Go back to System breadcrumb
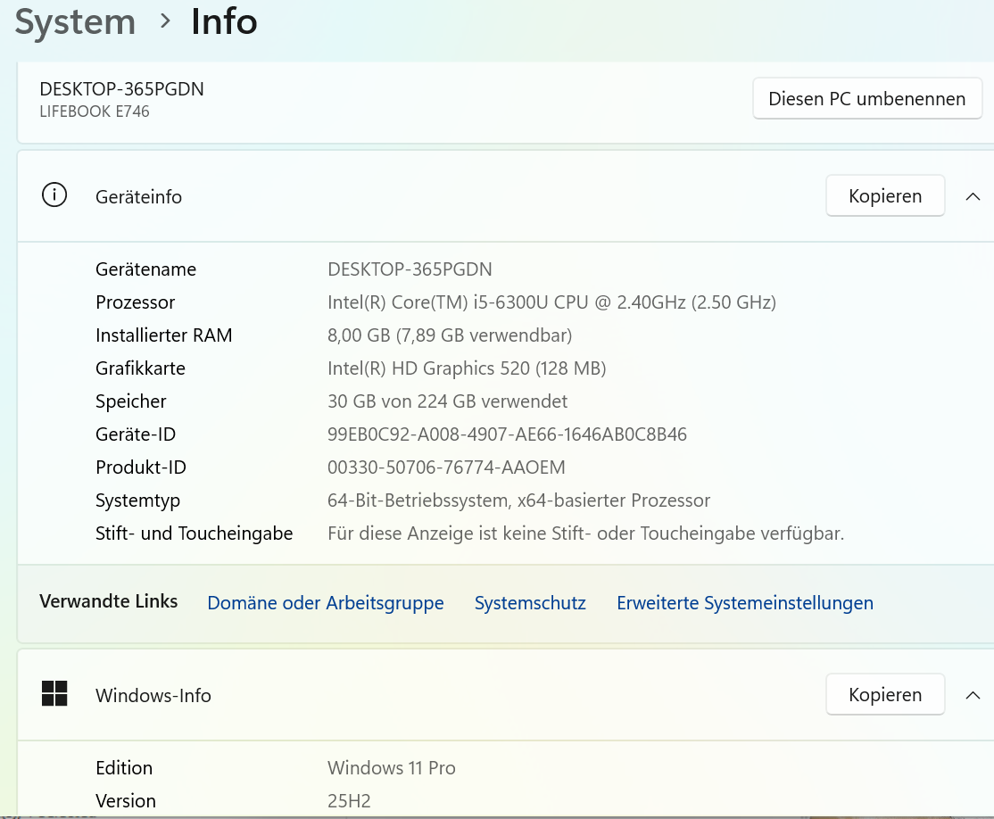 (75, 22)
